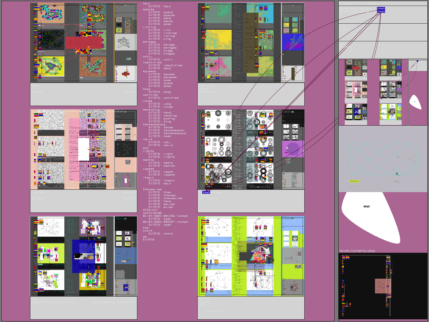
Task: Click the checkerboard tile in bottom-left panel
Action: (x=120, y=275)
